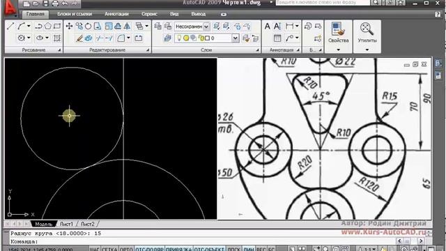The width and height of the screenshot is (446, 251).
Task: Open Layer Properties manager
Action: click(168, 38)
